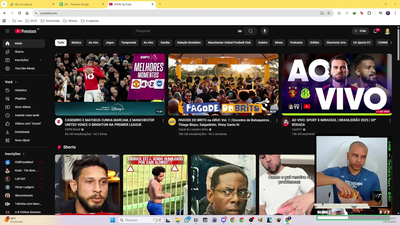
Task: Open Inscrições in the sidebar
Action: (x=24, y=60)
